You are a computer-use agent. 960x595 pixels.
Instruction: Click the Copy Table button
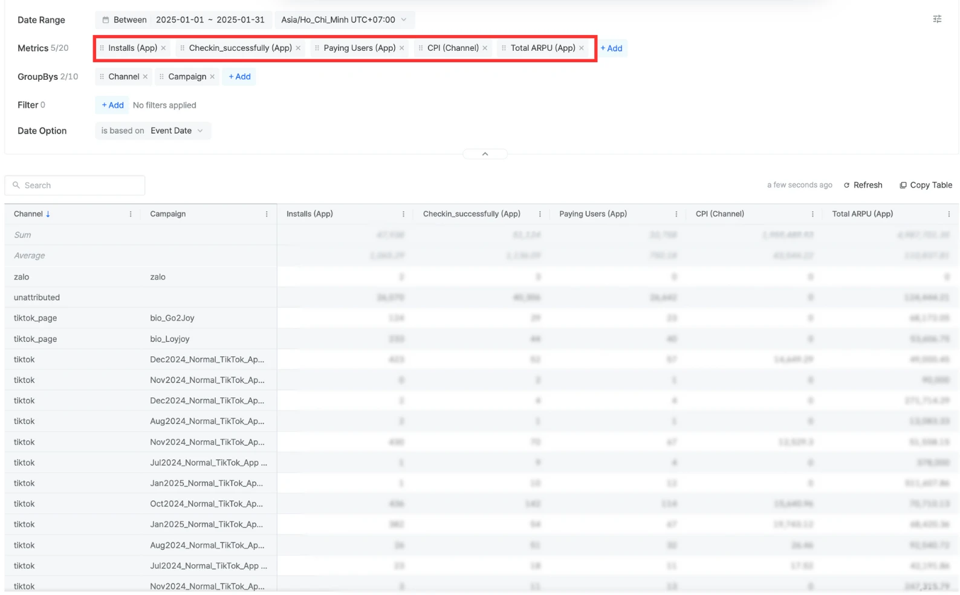[926, 185]
